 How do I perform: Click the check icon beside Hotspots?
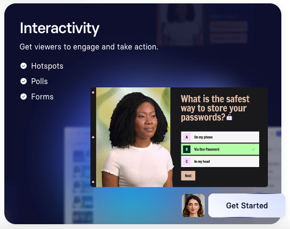point(24,66)
